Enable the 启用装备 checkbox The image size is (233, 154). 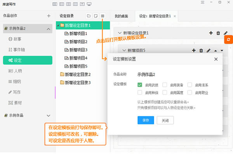pos(165,85)
